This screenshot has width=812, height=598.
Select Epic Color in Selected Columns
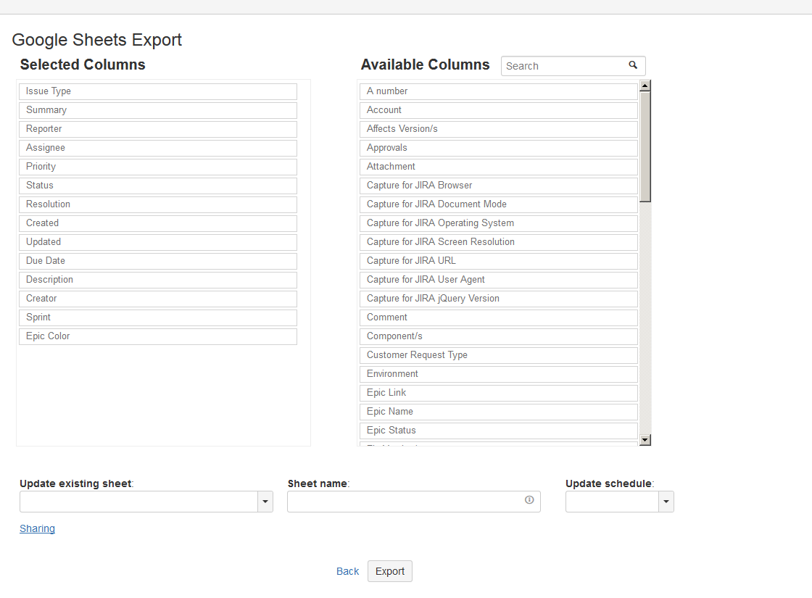pos(158,336)
